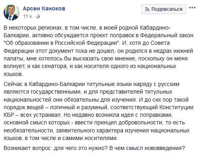Click the word "добровольности" in the post
Screen dimensions: 199x154
pos(141,123)
